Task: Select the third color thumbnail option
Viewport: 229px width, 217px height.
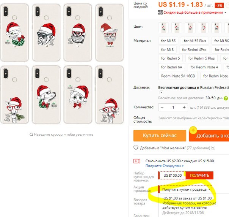Action: (190, 27)
